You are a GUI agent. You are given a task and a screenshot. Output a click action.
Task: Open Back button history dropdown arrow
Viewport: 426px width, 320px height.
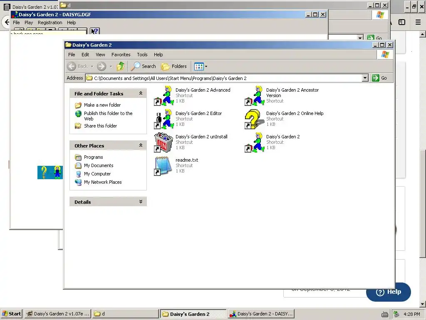click(92, 66)
